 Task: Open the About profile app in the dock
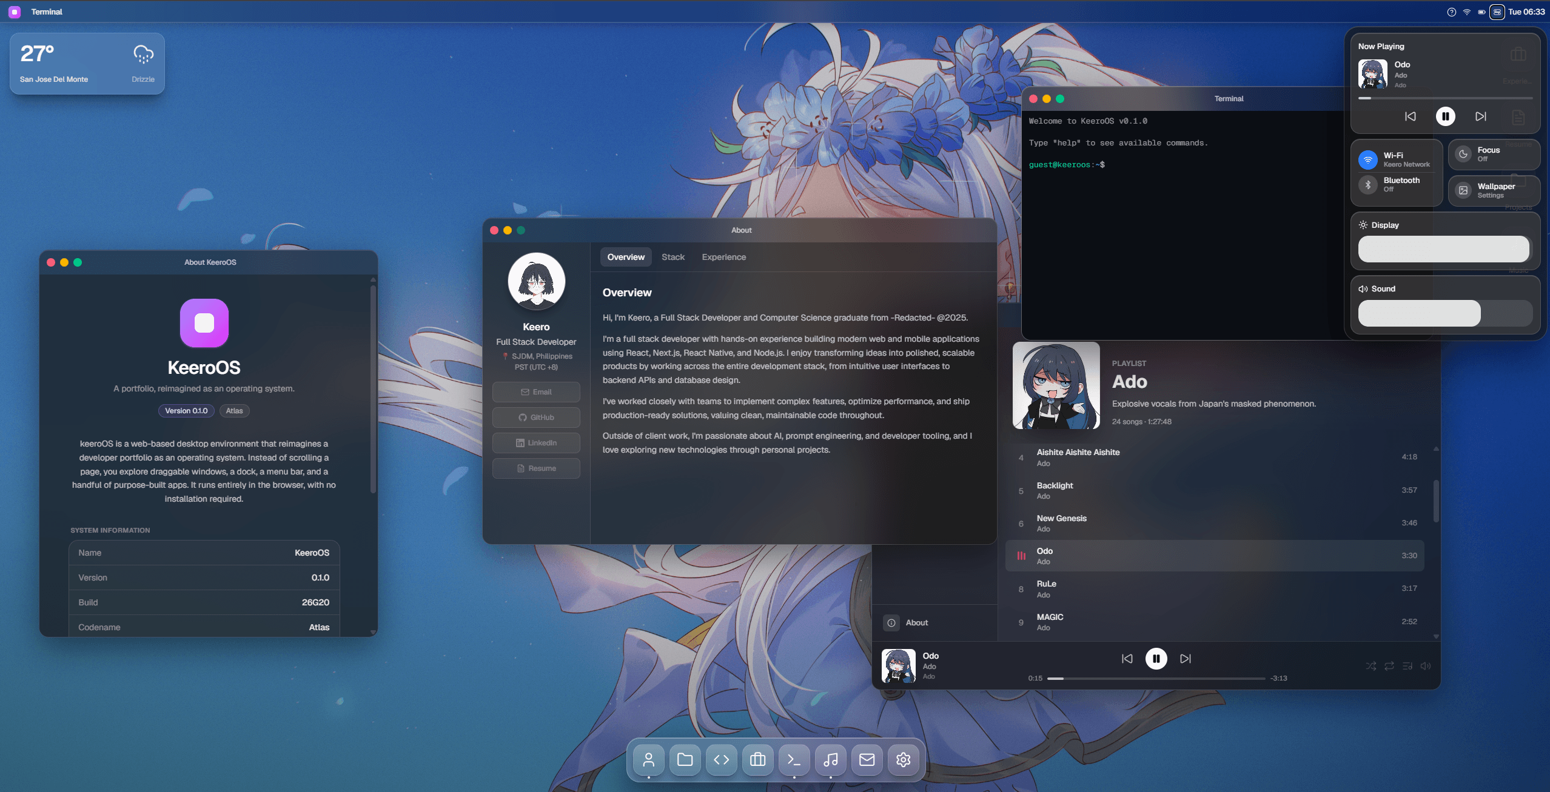click(x=648, y=759)
